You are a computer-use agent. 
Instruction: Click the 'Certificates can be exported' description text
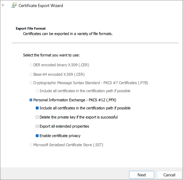click(68, 34)
